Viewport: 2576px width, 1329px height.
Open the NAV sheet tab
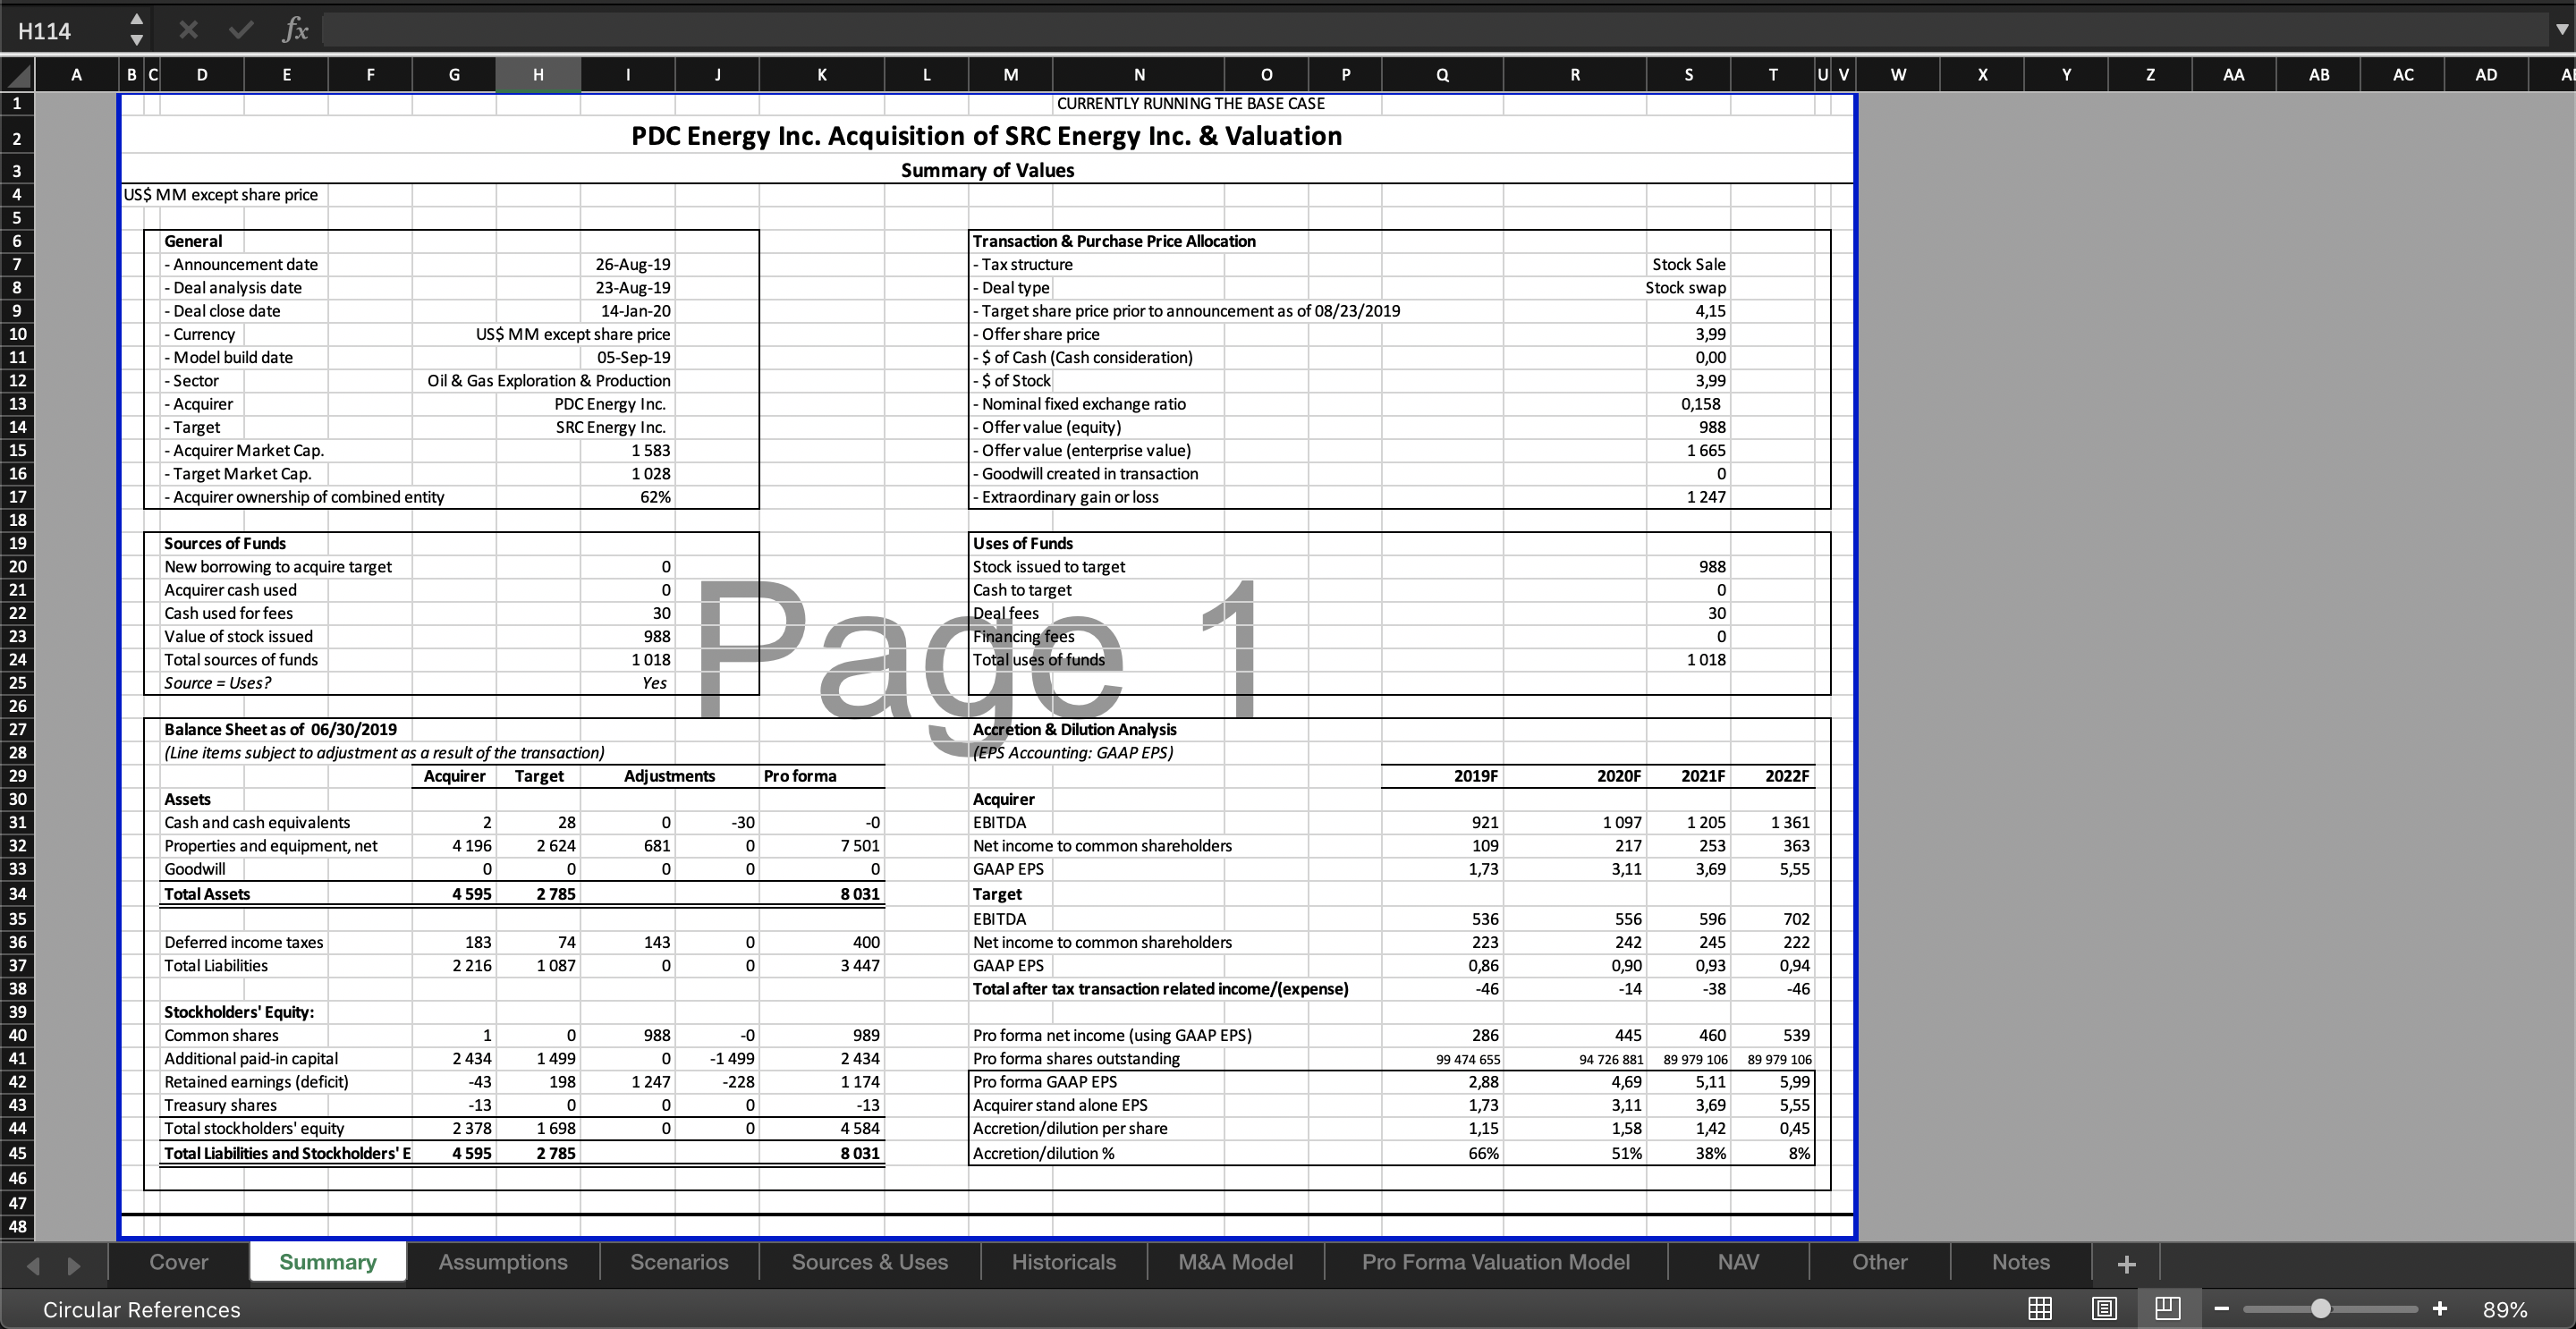(1738, 1262)
